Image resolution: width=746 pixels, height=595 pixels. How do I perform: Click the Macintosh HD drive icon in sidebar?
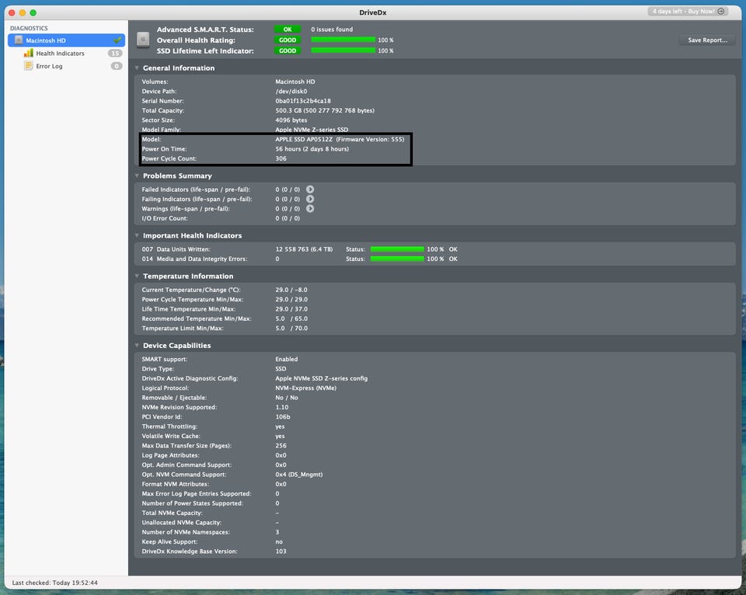pyautogui.click(x=18, y=40)
